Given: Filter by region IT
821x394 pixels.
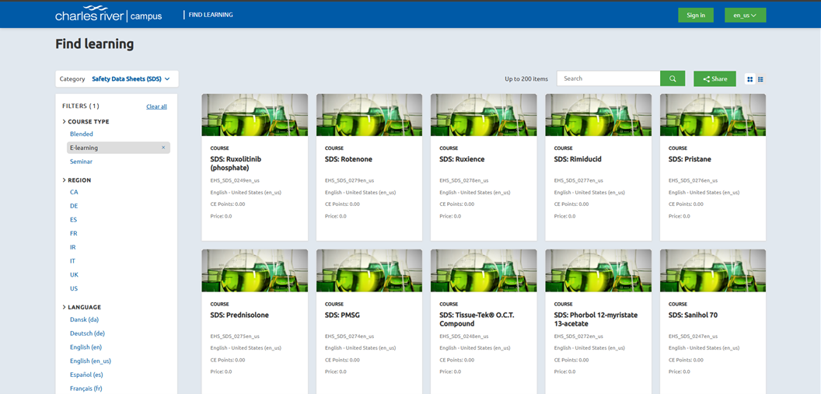Looking at the screenshot, I should 73,260.
